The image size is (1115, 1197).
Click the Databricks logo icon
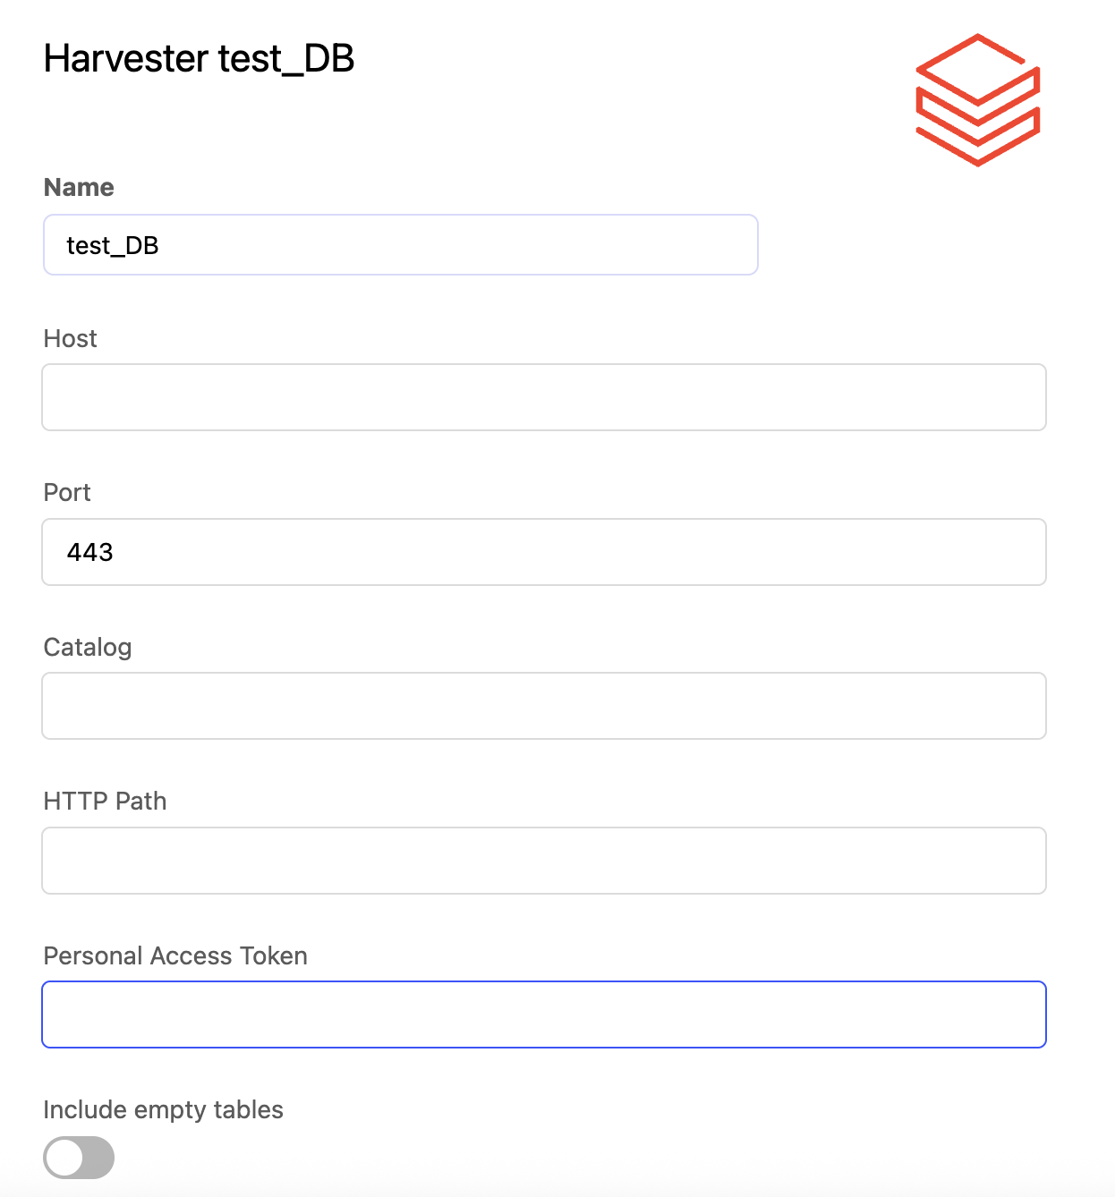977,99
